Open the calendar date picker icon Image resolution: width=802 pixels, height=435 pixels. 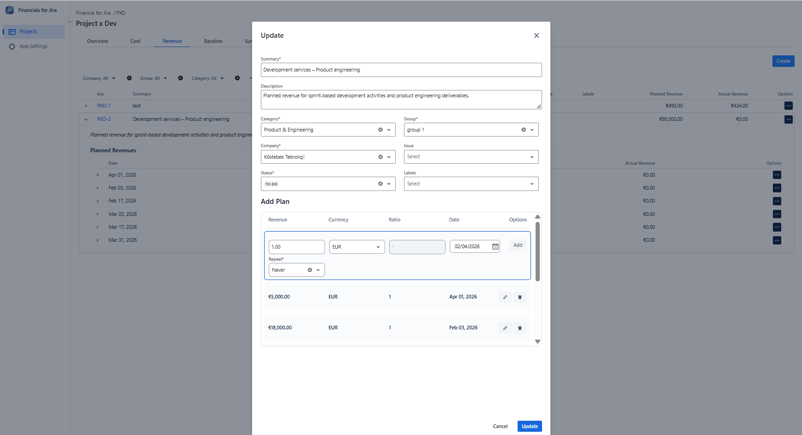(495, 247)
